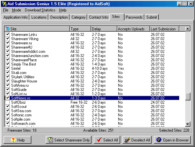195x147 pixels.
Task: Click the 'Yes' accepts uploads cell
Action: (x=121, y=68)
